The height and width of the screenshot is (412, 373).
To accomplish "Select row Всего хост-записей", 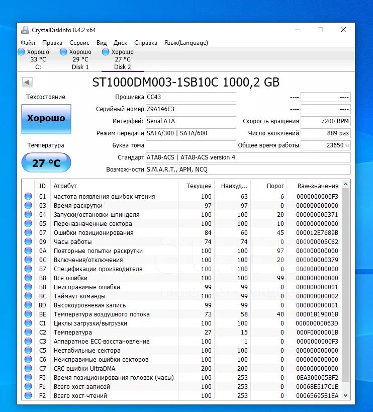I will [181, 386].
